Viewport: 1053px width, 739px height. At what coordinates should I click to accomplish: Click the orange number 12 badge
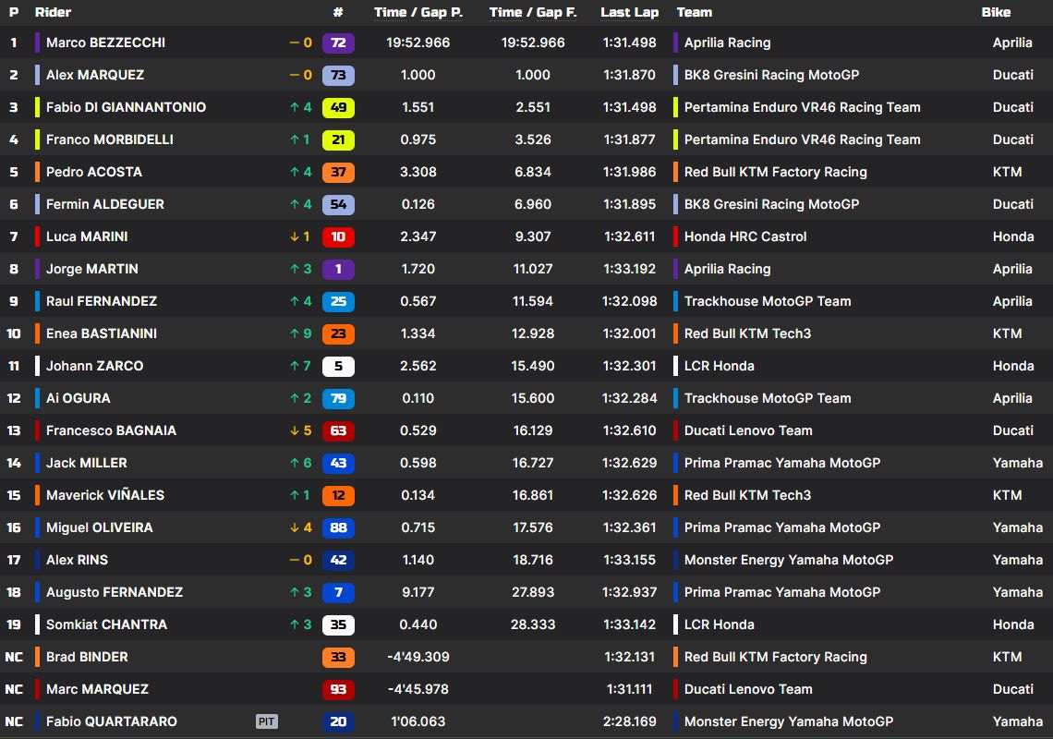[x=338, y=495]
